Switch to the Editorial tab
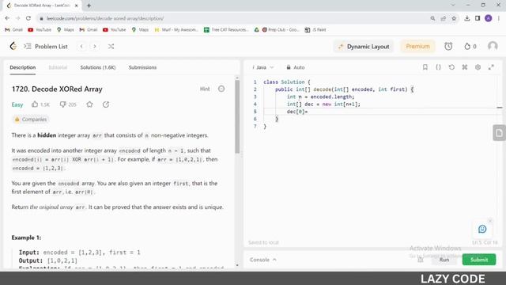Viewport: 506px width, 285px height. pyautogui.click(x=58, y=67)
